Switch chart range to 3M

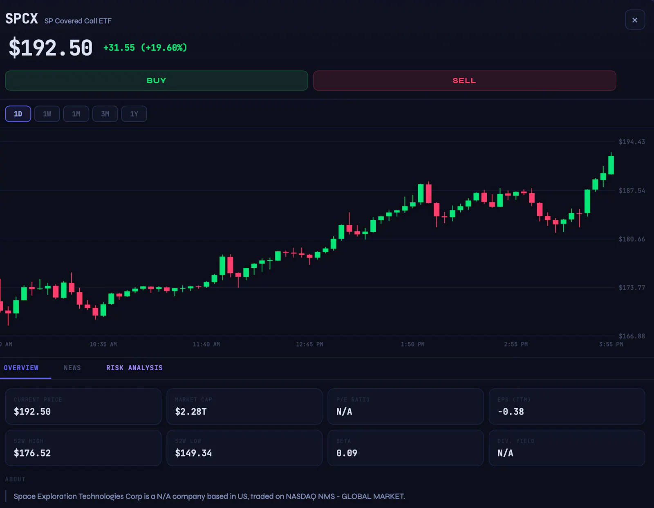[105, 114]
